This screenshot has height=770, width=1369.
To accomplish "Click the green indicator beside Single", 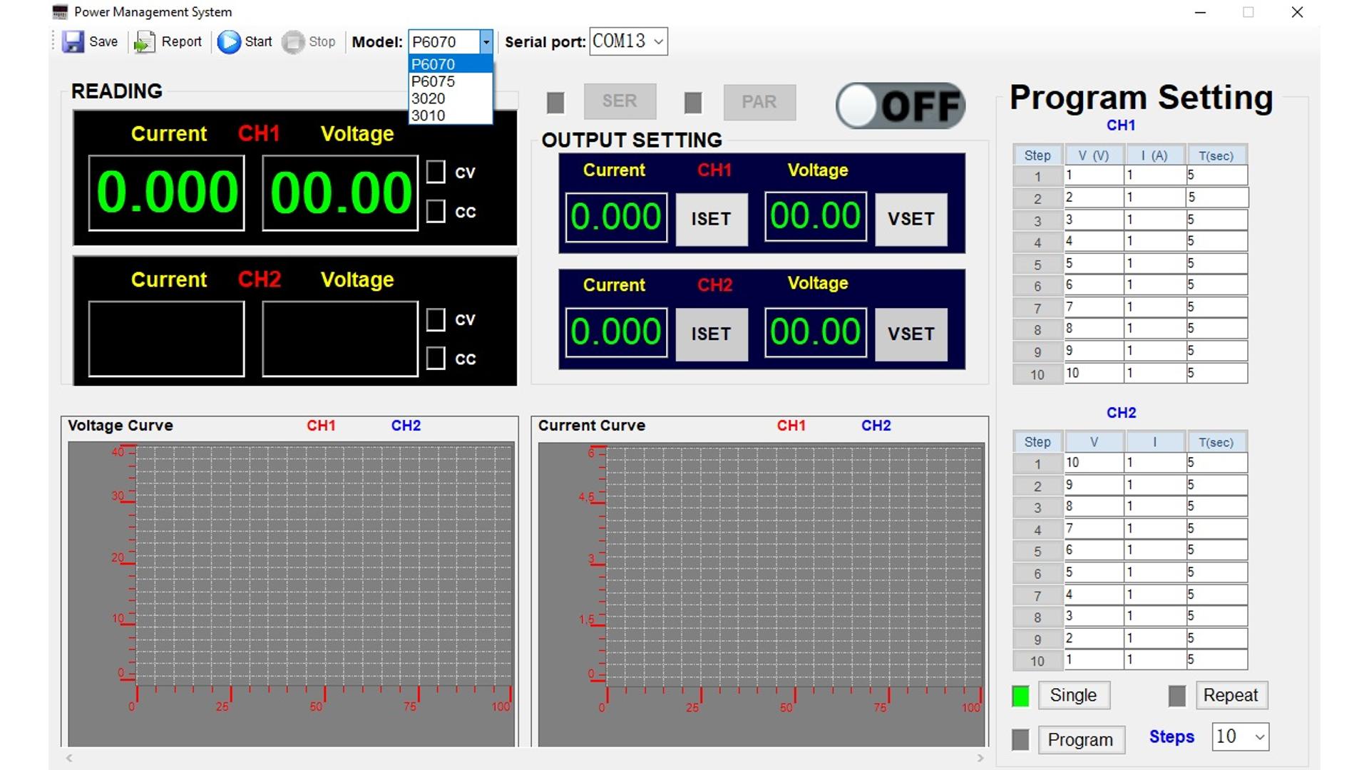I will tap(1020, 696).
